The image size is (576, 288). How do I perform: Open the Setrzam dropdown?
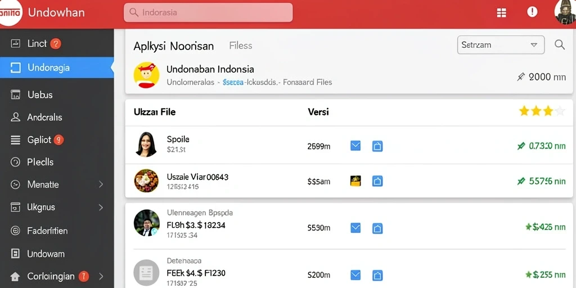pyautogui.click(x=501, y=45)
